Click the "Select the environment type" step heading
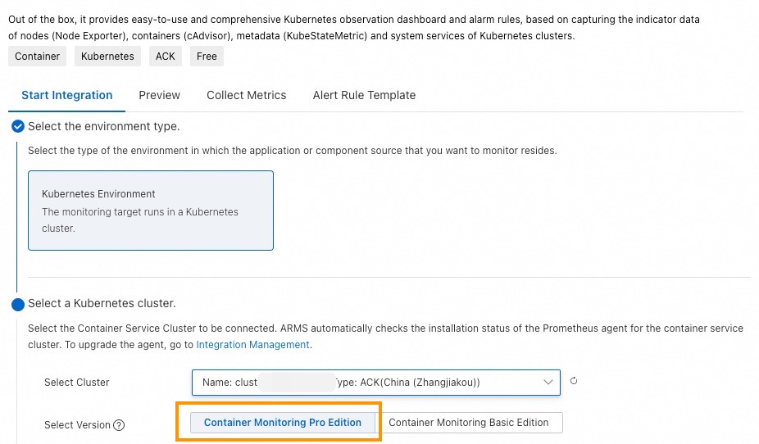 (x=104, y=126)
